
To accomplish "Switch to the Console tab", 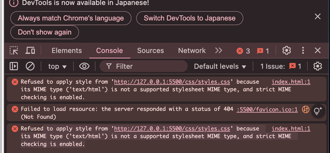I will pyautogui.click(x=110, y=51).
